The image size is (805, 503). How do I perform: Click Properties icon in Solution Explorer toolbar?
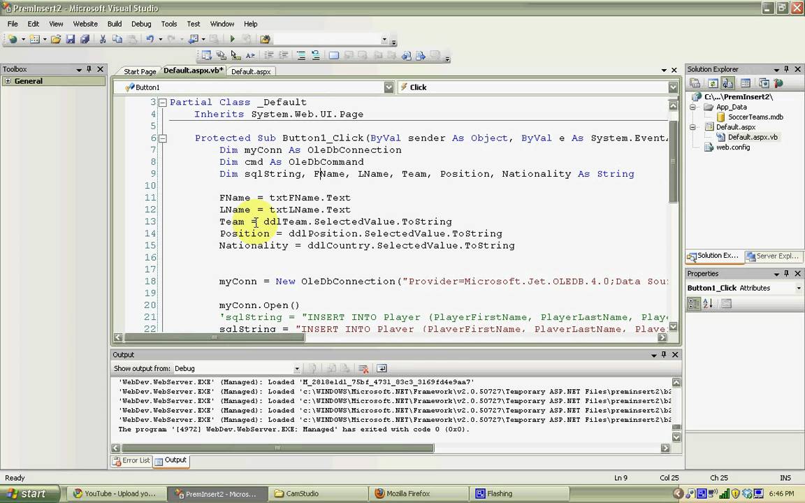pyautogui.click(x=695, y=83)
